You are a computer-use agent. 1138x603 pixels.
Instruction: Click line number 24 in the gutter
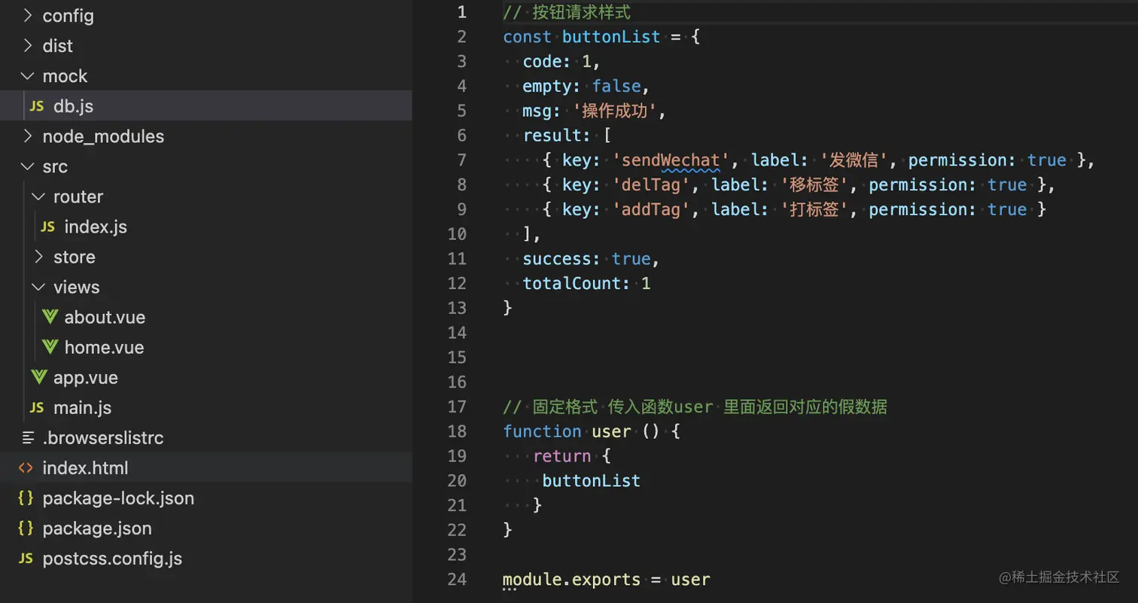pos(457,580)
